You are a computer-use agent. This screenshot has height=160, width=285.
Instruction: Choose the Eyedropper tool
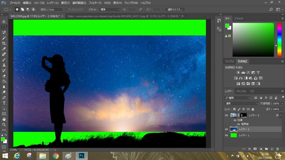pyautogui.click(x=4, y=49)
